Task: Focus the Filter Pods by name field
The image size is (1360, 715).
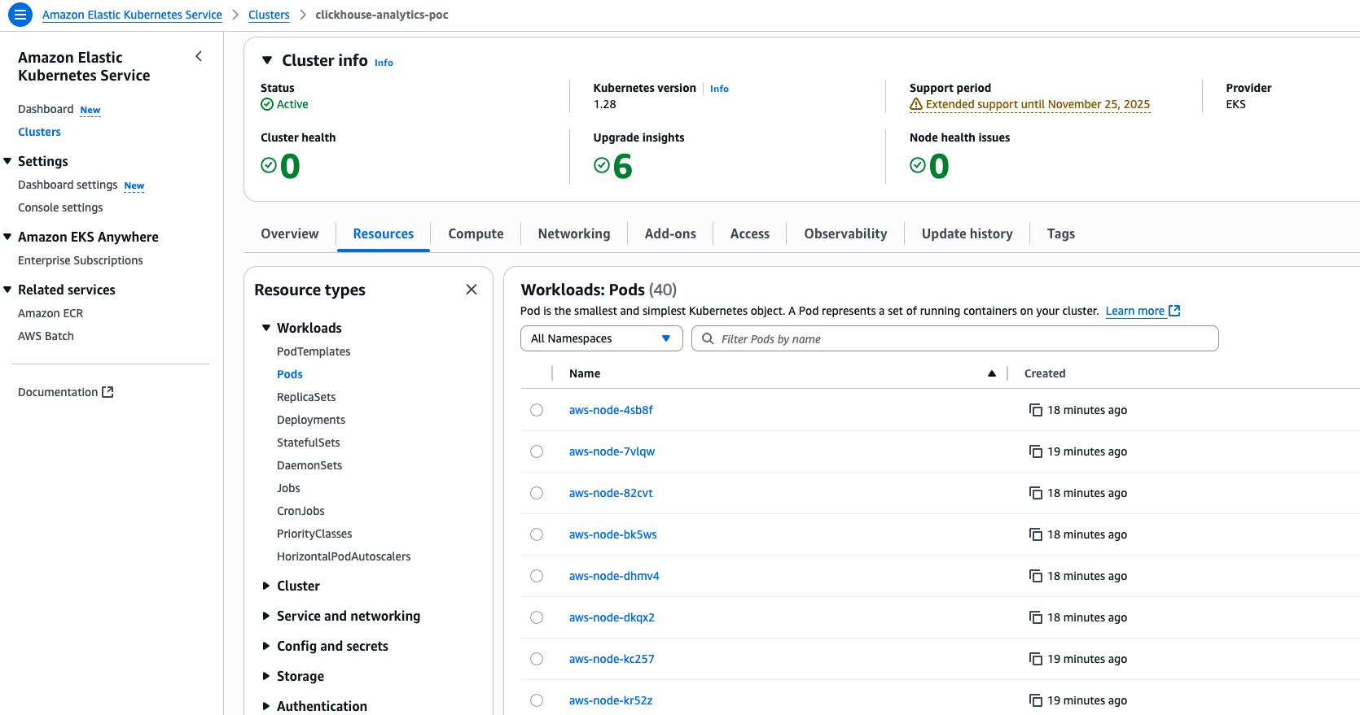Action: click(x=954, y=338)
